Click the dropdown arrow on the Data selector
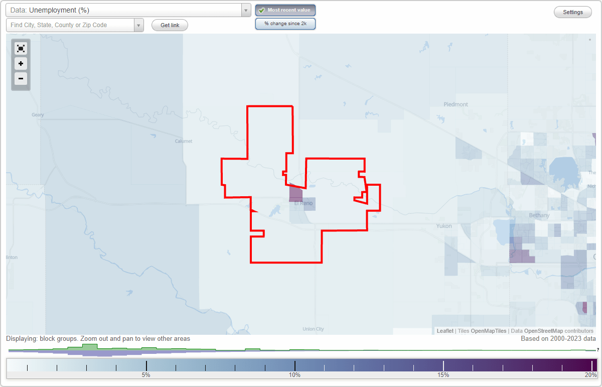Screen dimensions: 602x387 [x=245, y=10]
